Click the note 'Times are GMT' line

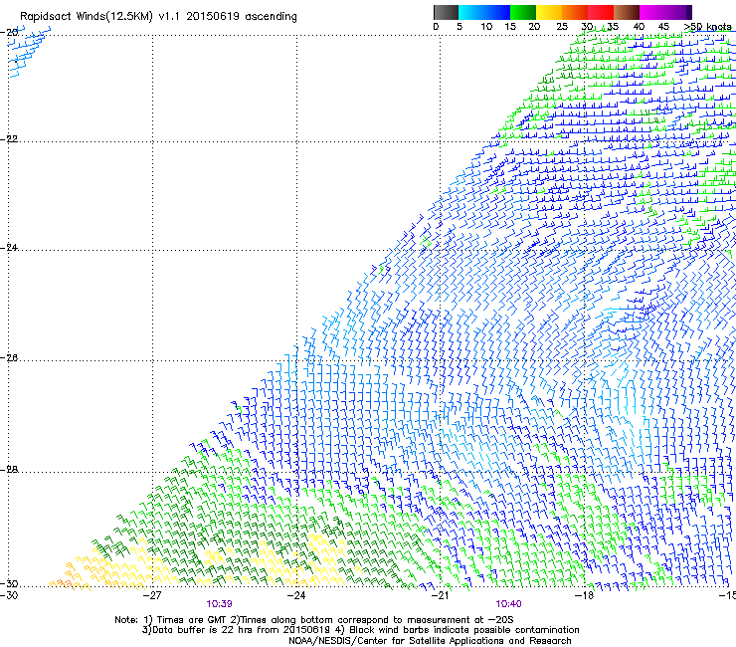tap(313, 620)
